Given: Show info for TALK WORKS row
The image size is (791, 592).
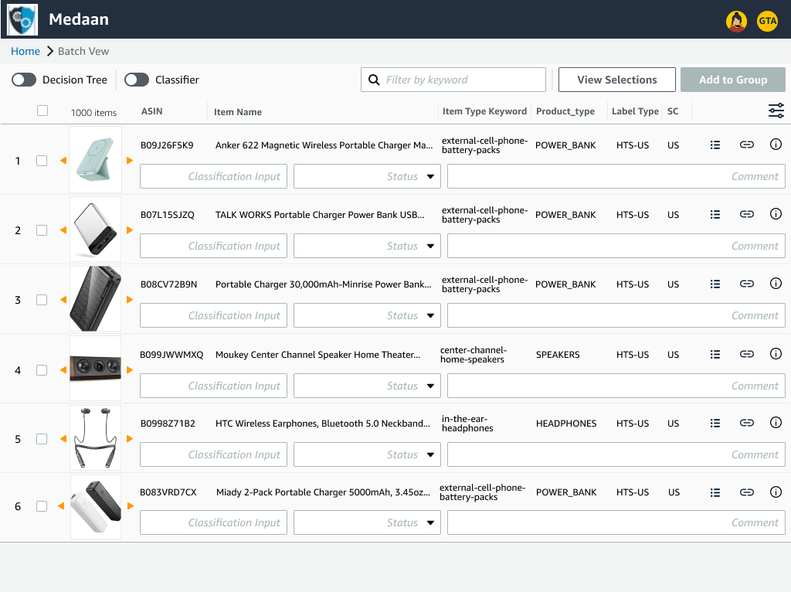Looking at the screenshot, I should pyautogui.click(x=776, y=214).
